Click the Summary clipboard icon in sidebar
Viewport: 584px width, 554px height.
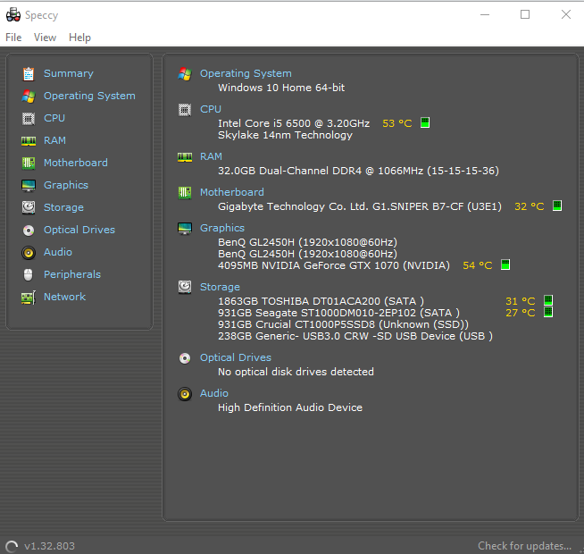click(29, 74)
